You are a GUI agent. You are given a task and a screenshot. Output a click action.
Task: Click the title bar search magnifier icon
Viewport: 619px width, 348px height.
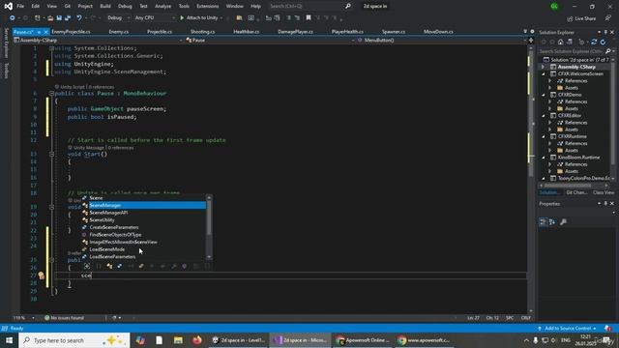348,7
